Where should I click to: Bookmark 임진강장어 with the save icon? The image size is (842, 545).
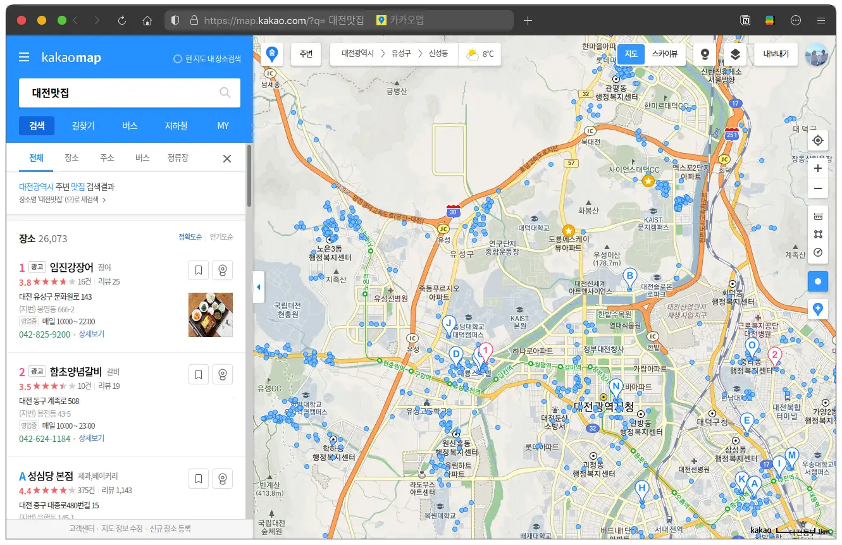(x=199, y=270)
